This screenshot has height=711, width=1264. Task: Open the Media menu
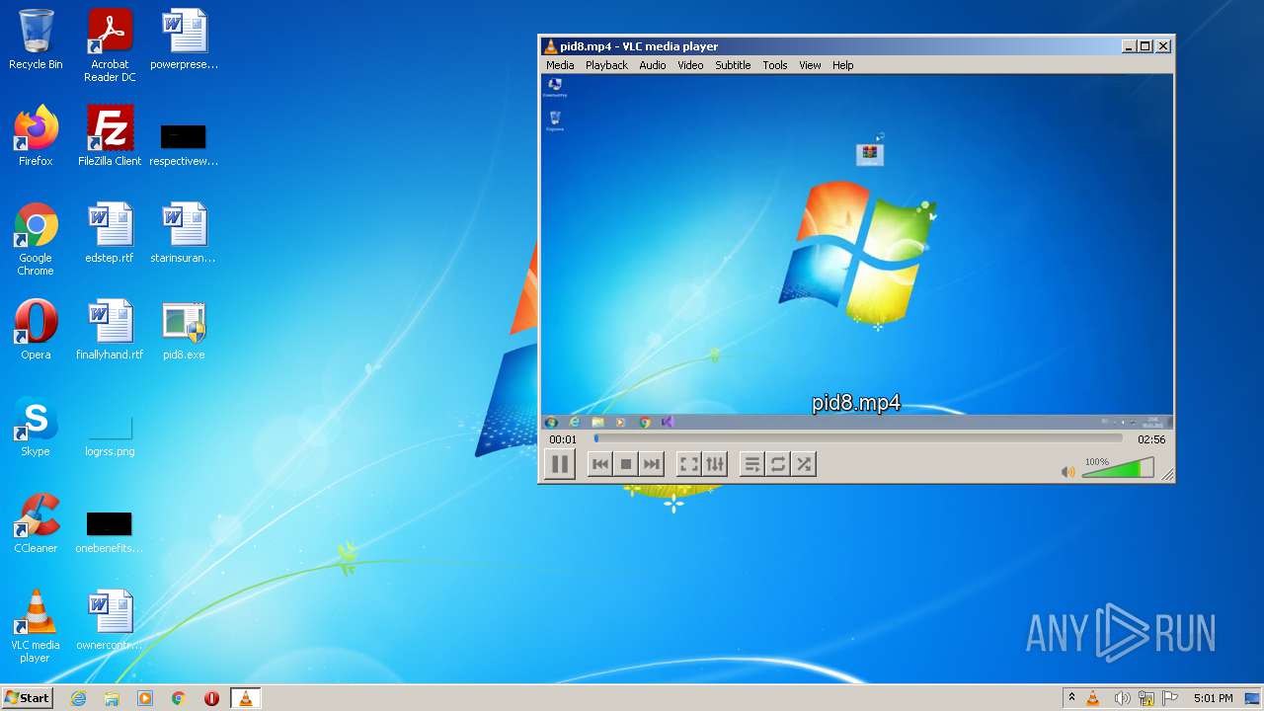(560, 65)
